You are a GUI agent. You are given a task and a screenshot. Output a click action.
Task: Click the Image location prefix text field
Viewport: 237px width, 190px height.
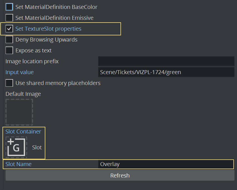pos(166,61)
